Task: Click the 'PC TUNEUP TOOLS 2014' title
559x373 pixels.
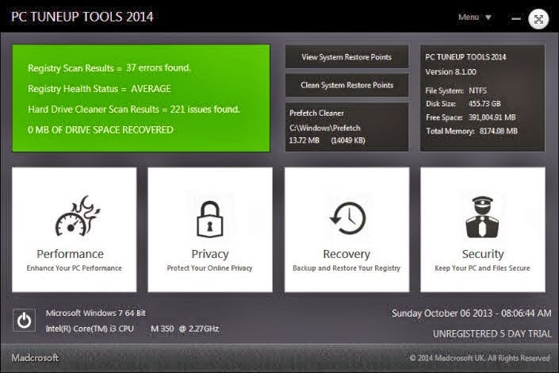Action: click(82, 17)
